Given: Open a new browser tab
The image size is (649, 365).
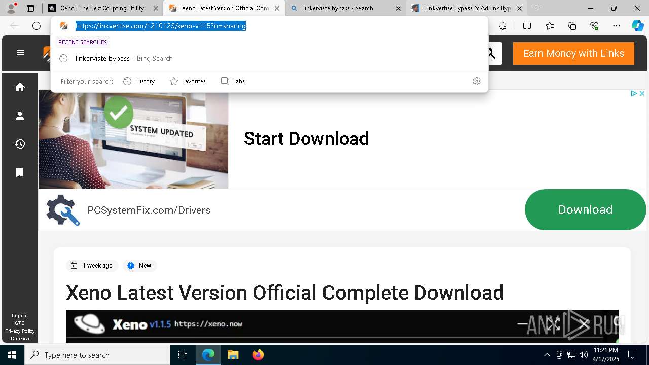Looking at the screenshot, I should (x=536, y=8).
